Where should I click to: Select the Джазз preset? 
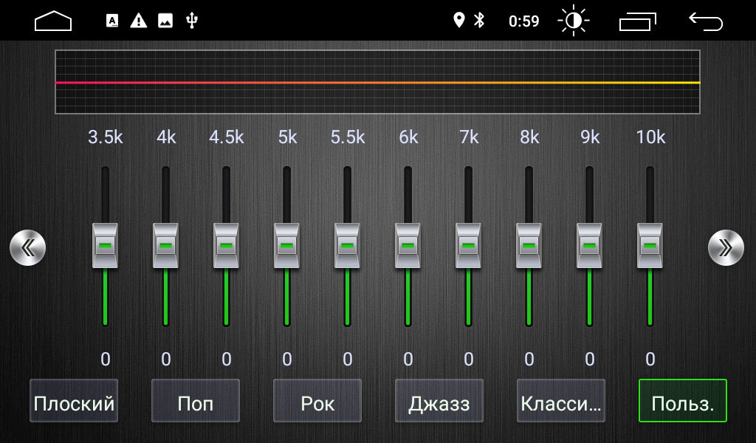pyautogui.click(x=439, y=401)
